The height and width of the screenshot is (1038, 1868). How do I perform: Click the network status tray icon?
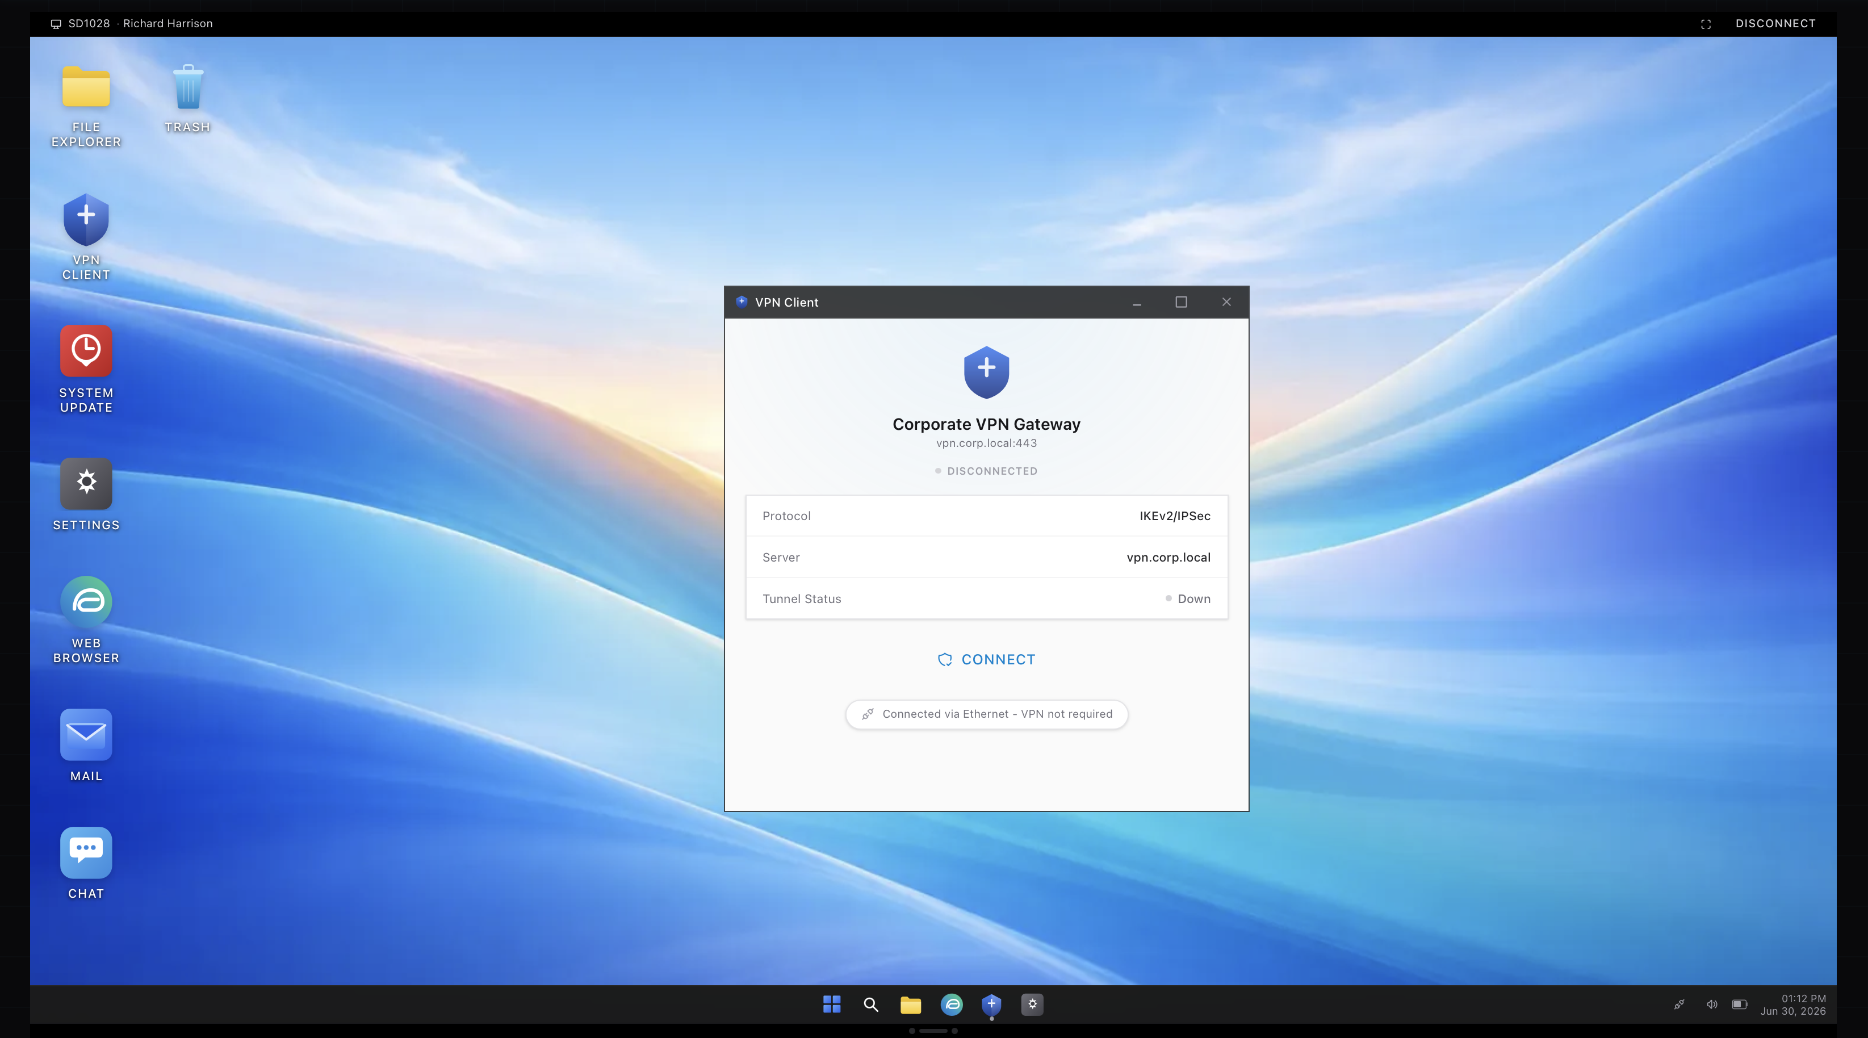coord(1679,1004)
